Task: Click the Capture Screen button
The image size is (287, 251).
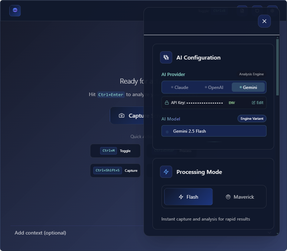Action: [127, 115]
